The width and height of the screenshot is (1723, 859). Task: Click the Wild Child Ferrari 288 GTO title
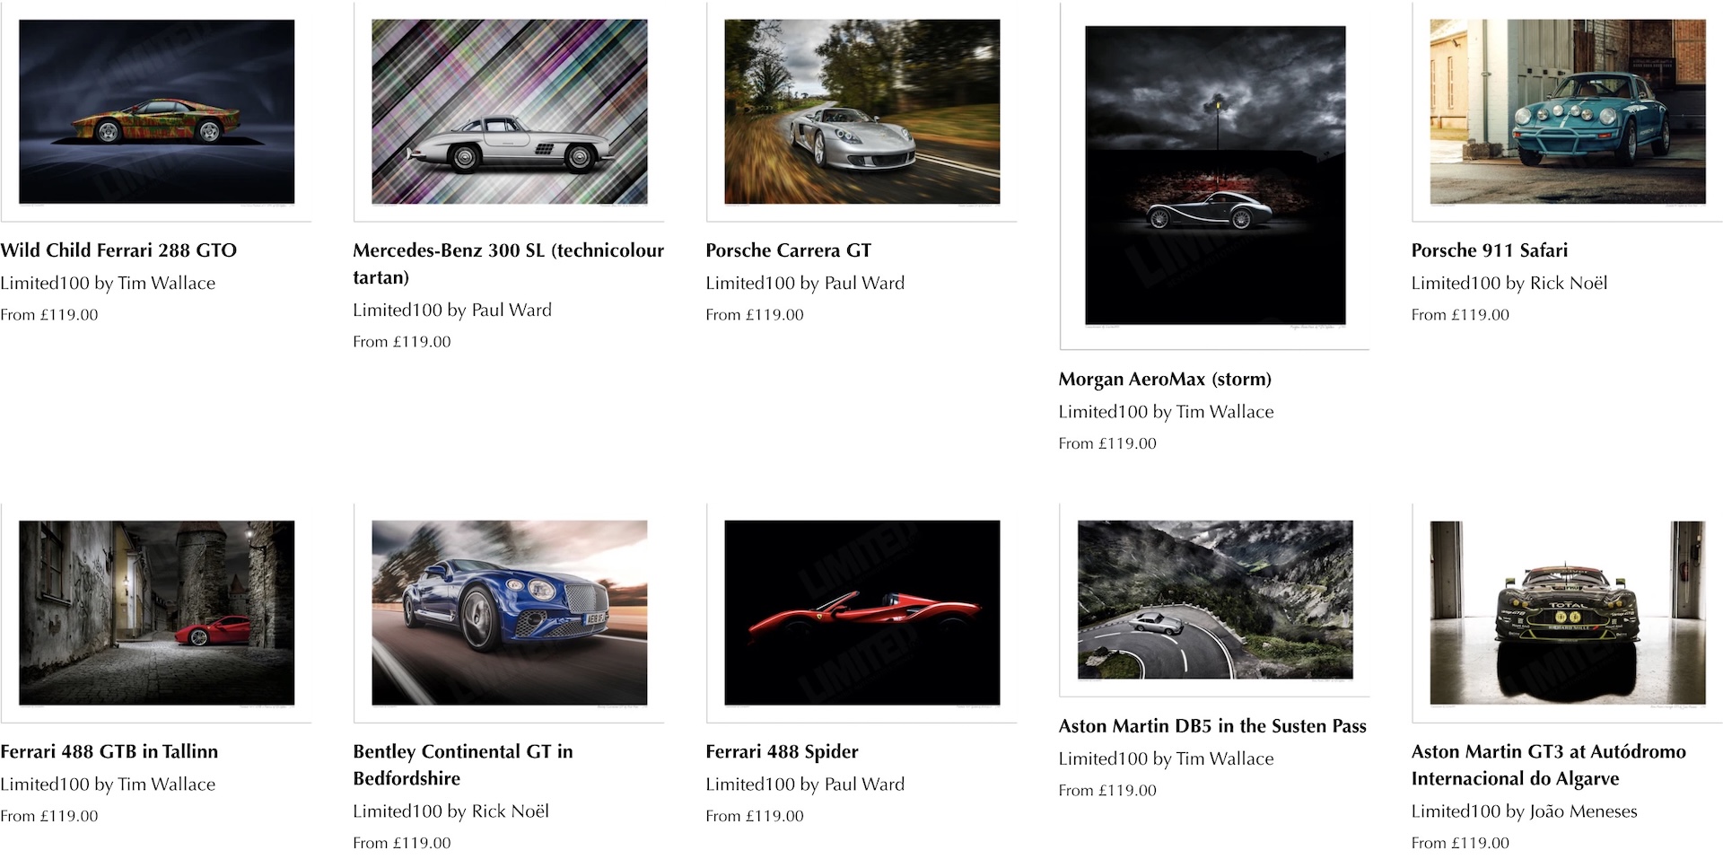[x=118, y=250]
